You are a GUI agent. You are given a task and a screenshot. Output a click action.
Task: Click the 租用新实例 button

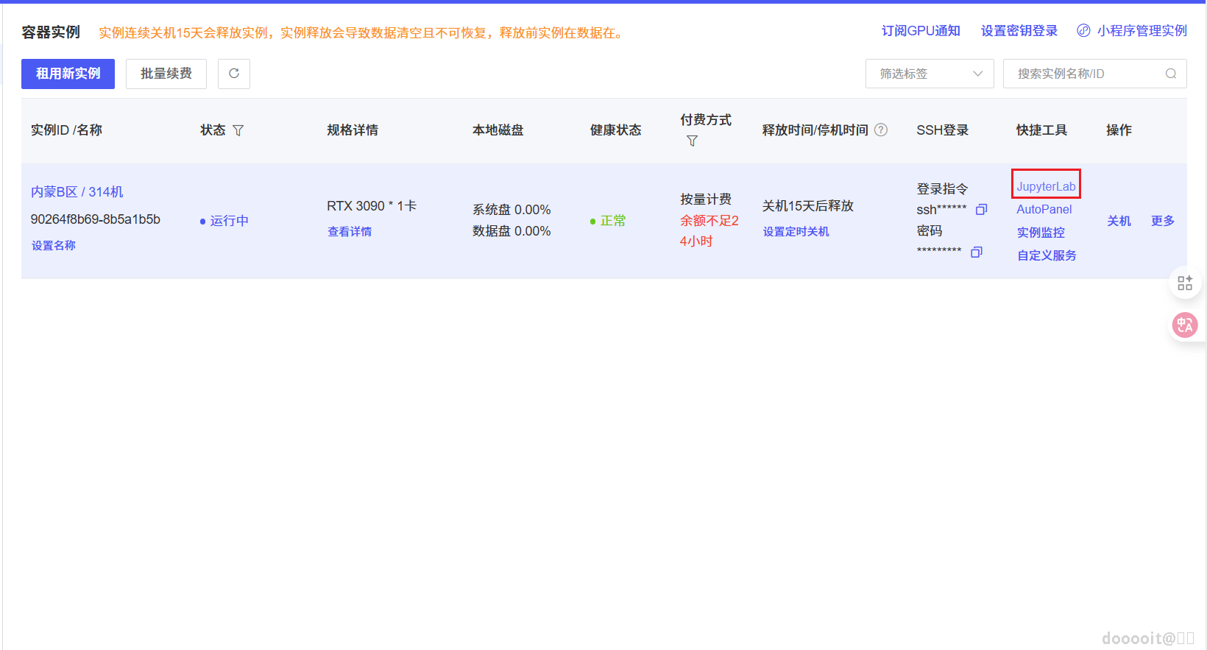click(x=68, y=74)
